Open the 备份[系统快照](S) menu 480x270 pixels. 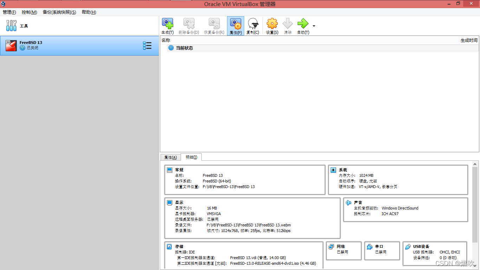coord(59,12)
